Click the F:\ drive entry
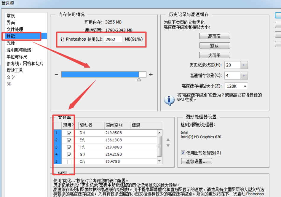The width and height of the screenshot is (281, 197). point(82,147)
